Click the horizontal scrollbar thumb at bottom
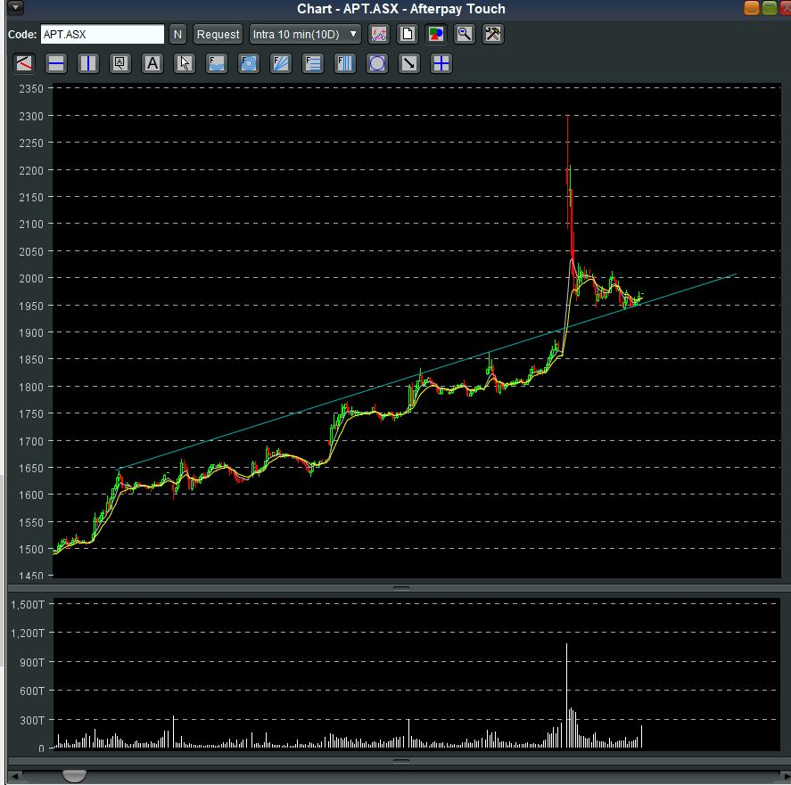This screenshot has height=785, width=791. point(74,776)
